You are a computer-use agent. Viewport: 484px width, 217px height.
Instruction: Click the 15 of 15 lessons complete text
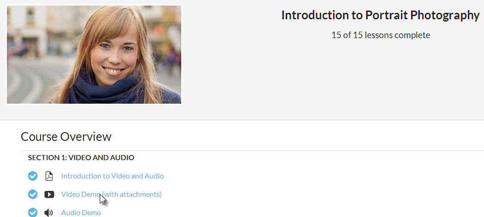(x=380, y=35)
